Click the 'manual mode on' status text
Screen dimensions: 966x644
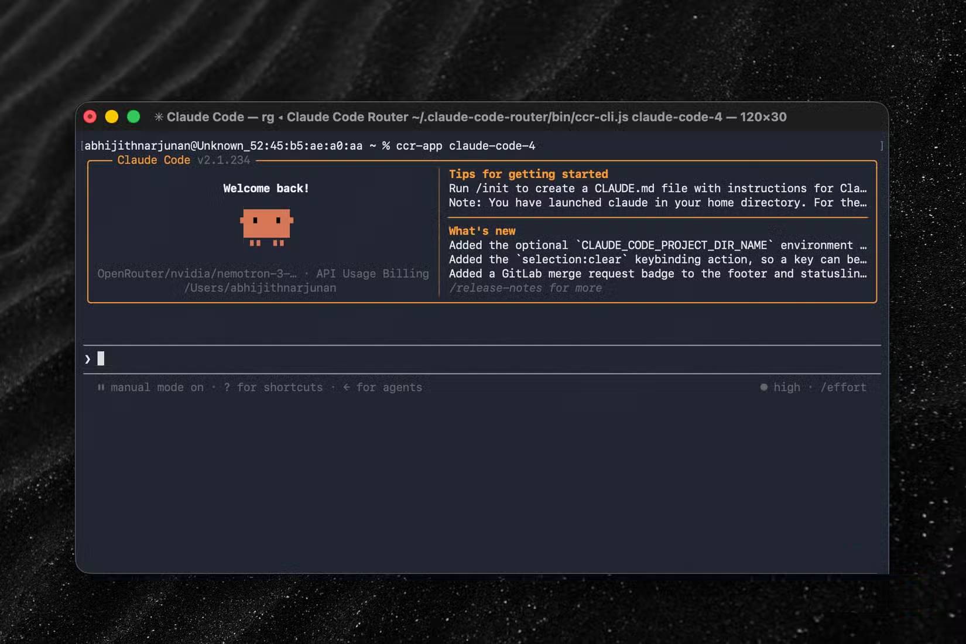click(x=157, y=387)
